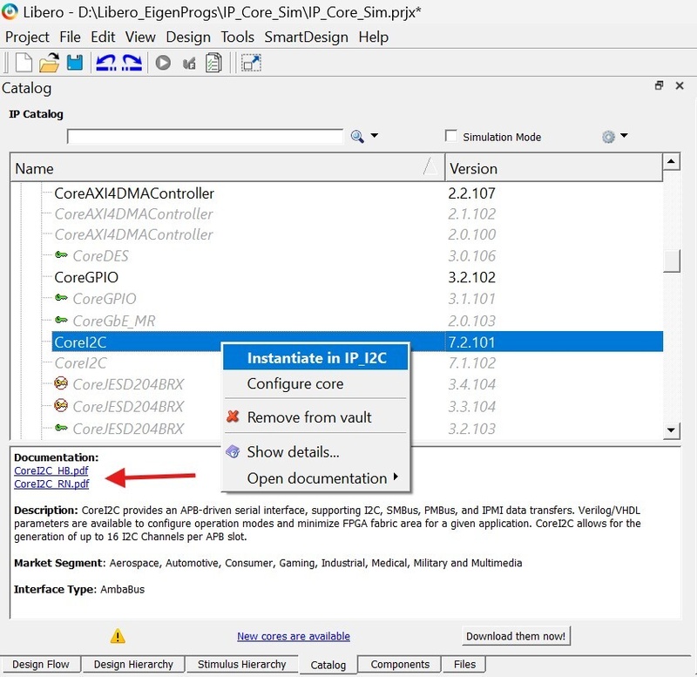Click the Undo arrow icon
697x677 pixels.
pyautogui.click(x=105, y=63)
